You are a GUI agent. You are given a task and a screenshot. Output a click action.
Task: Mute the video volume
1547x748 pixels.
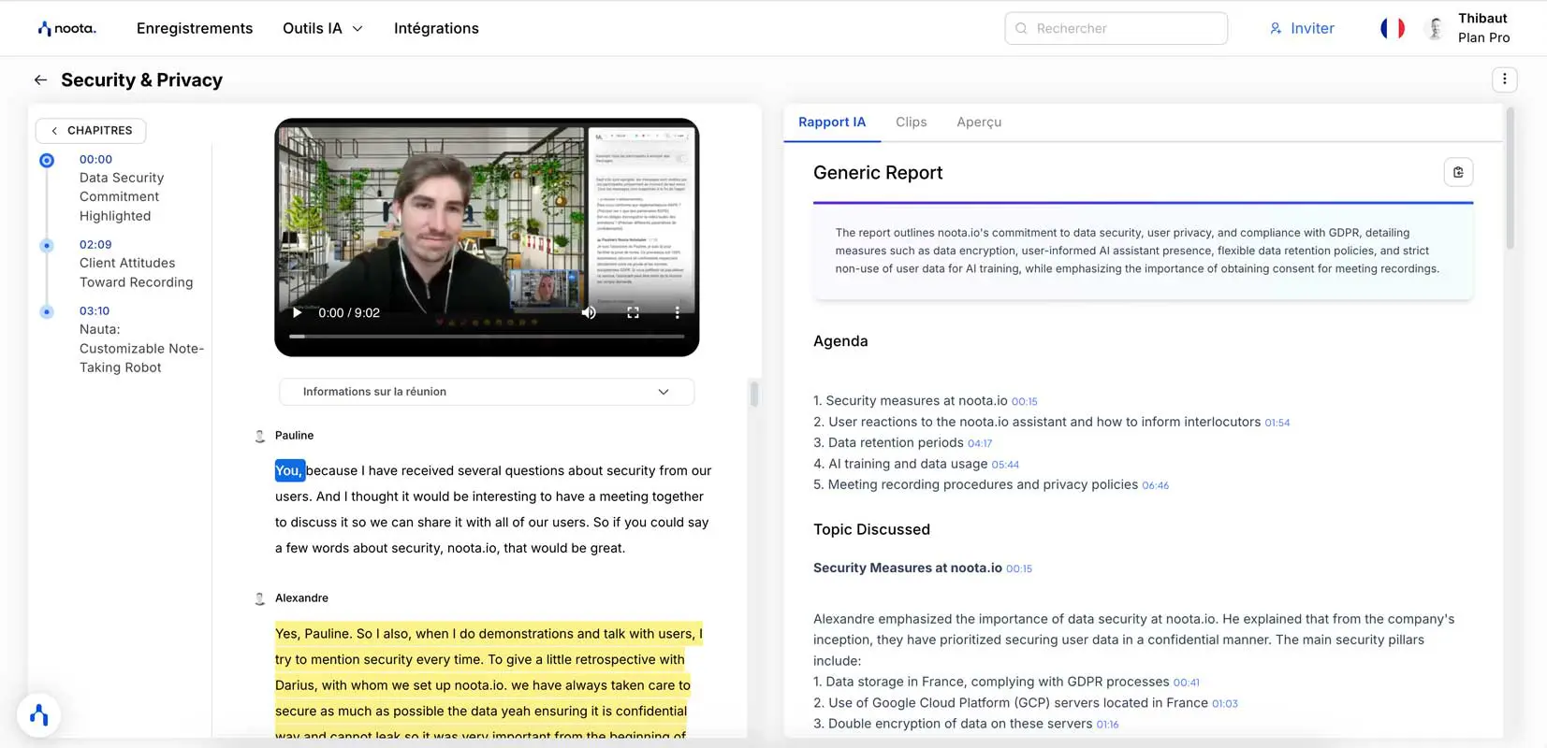pyautogui.click(x=589, y=312)
